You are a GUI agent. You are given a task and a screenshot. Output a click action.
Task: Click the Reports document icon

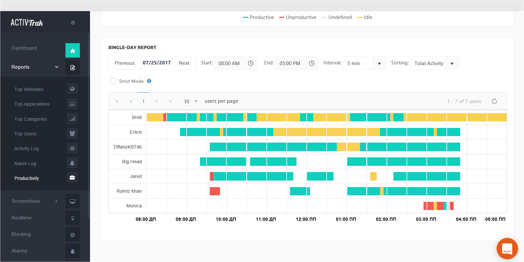tap(73, 67)
